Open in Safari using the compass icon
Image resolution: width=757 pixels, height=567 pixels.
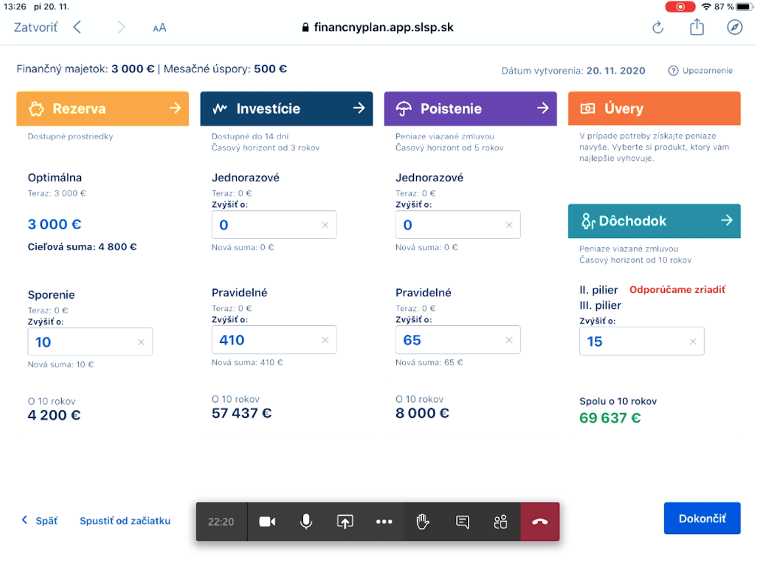(735, 28)
